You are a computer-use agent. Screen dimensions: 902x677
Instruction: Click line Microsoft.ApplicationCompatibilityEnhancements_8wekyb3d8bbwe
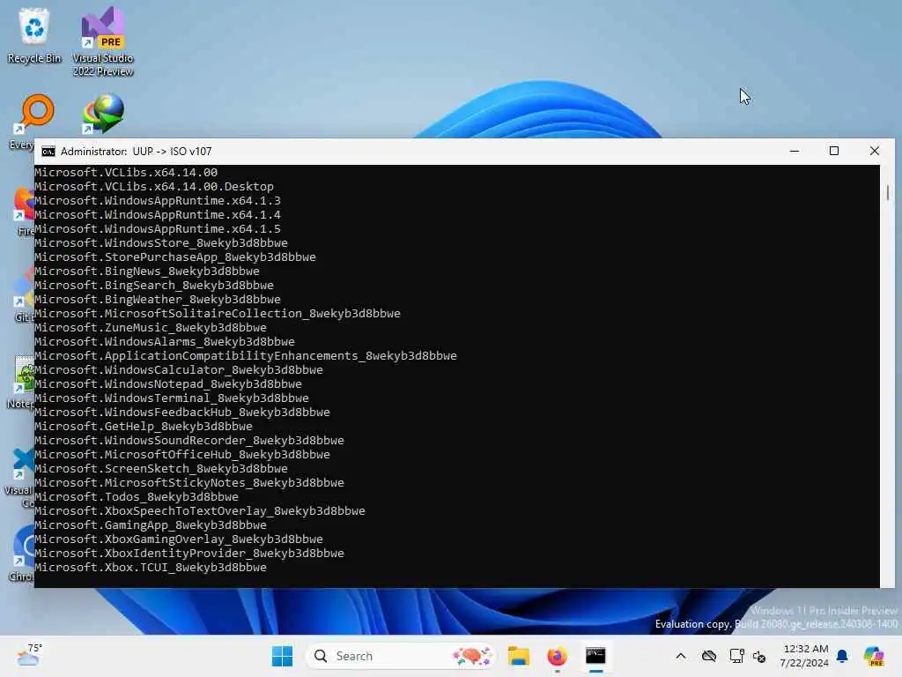(246, 356)
